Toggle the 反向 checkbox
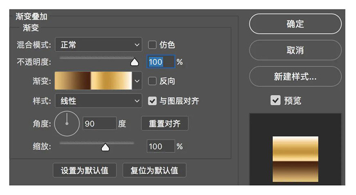Viewport: 356px width, 195px height. pyautogui.click(x=152, y=81)
